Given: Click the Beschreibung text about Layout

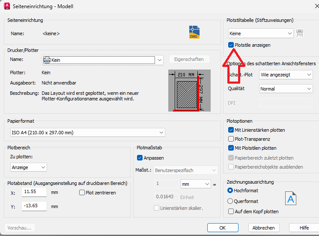Looking at the screenshot, I should click(x=90, y=96).
